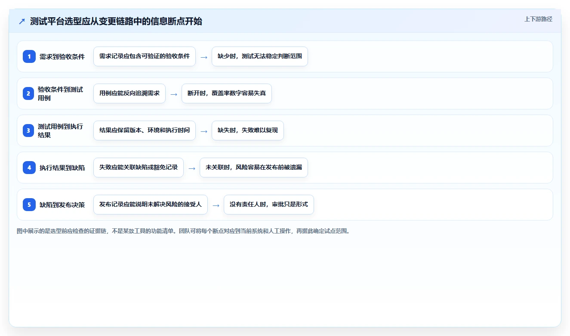Click the 测试用例到执行结果 row label

pos(60,131)
